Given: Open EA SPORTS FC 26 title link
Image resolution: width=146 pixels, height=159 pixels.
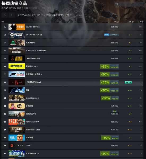Looking at the screenshot, I should (x=34, y=35).
